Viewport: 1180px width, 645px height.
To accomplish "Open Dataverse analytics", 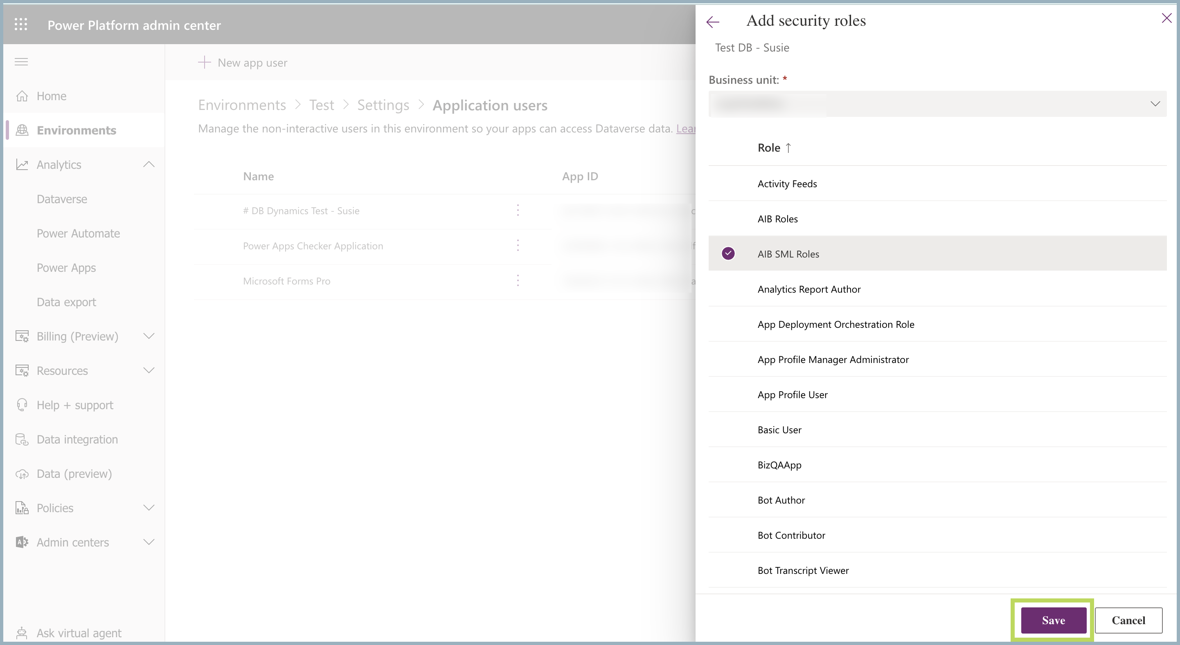I will [x=62, y=199].
